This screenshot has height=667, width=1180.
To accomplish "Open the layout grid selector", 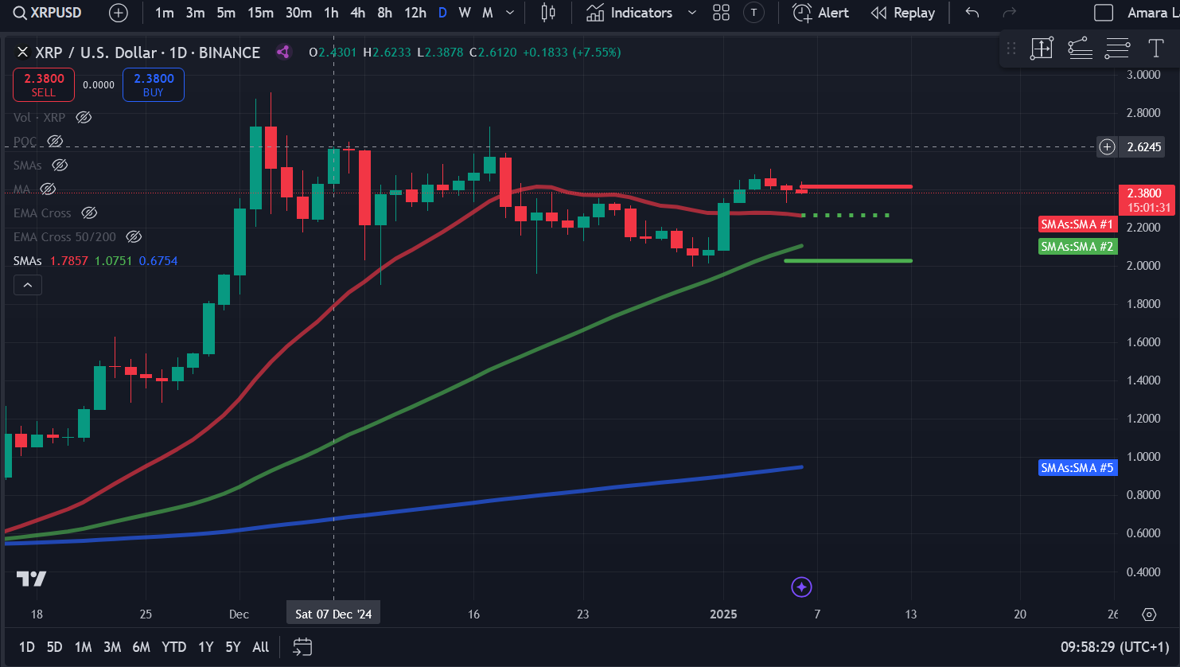I will click(721, 13).
